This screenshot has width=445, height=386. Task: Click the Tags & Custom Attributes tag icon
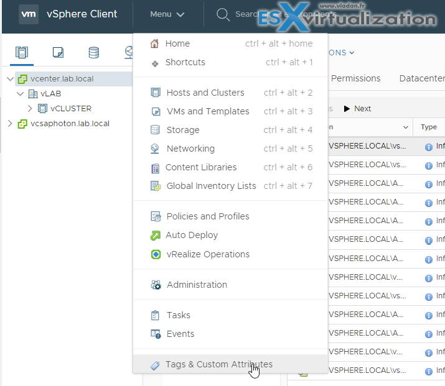tap(155, 365)
